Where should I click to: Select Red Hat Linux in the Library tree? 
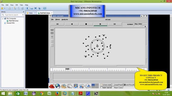[x=14, y=21]
